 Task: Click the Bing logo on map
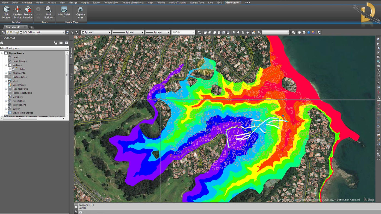click(369, 200)
